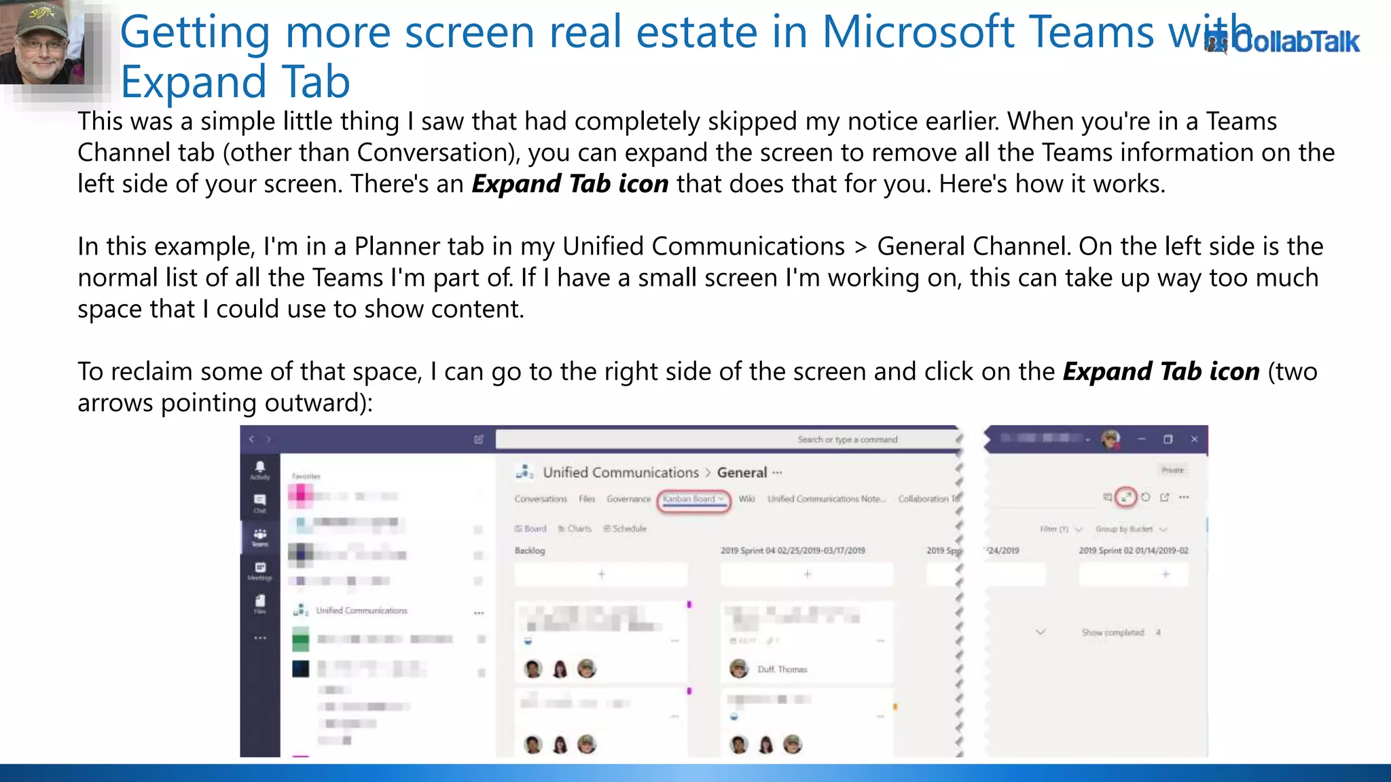Add a task to the Backlog bucket
This screenshot has width=1391, height=782.
(x=601, y=574)
